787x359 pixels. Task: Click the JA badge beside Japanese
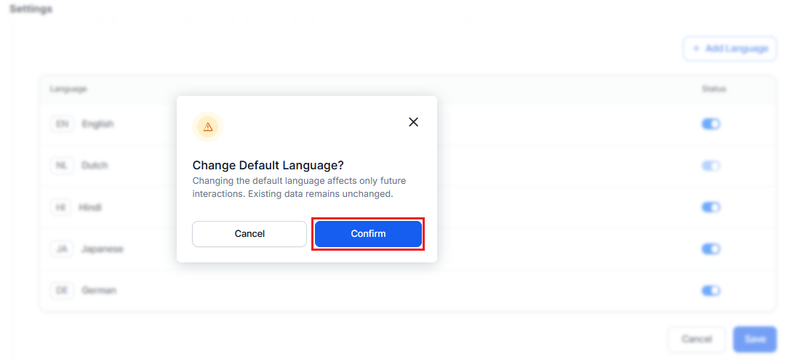click(x=63, y=249)
